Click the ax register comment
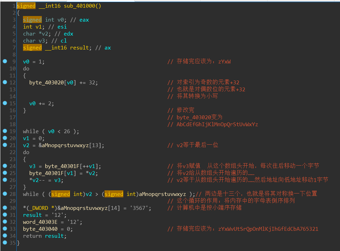This screenshot has width=340, height=251. pyautogui.click(x=108, y=48)
